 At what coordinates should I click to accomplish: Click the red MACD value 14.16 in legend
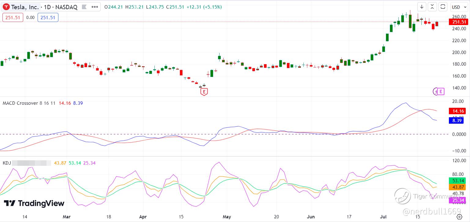pyautogui.click(x=65, y=103)
